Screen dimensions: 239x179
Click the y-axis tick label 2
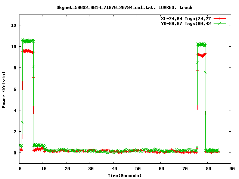[x=15, y=132]
